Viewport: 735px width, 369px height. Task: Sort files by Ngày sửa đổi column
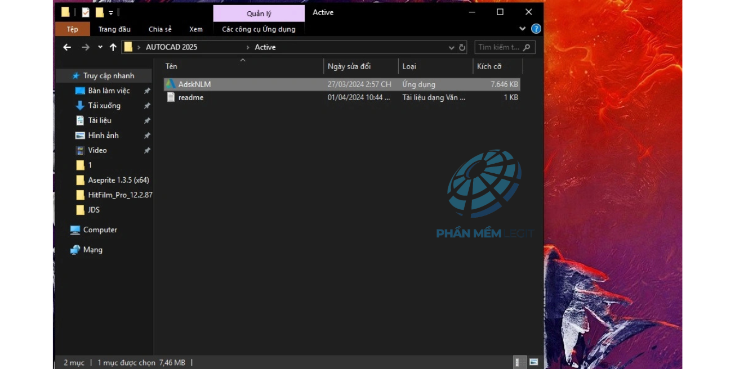click(x=349, y=66)
